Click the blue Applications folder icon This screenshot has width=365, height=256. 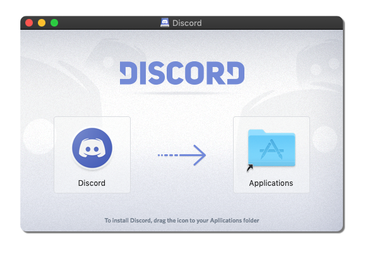click(272, 148)
